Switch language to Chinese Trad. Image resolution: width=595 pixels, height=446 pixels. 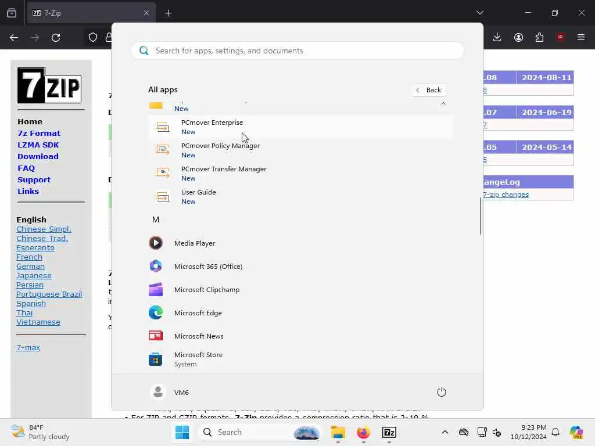pos(42,238)
